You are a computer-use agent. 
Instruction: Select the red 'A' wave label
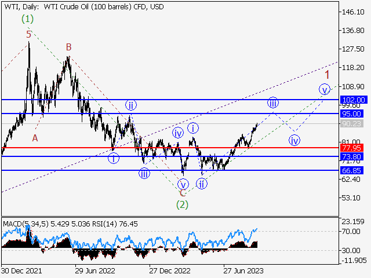tap(35, 138)
